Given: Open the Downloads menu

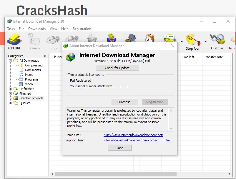Looking at the screenshot, I should [x=37, y=29].
